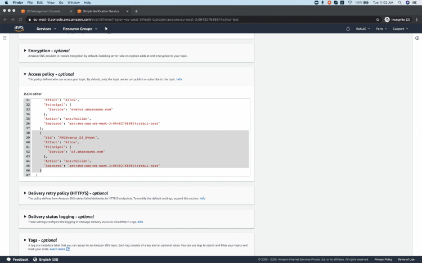Open the Window menu in the menu bar
This screenshot has height=263, width=422.
(73, 3)
